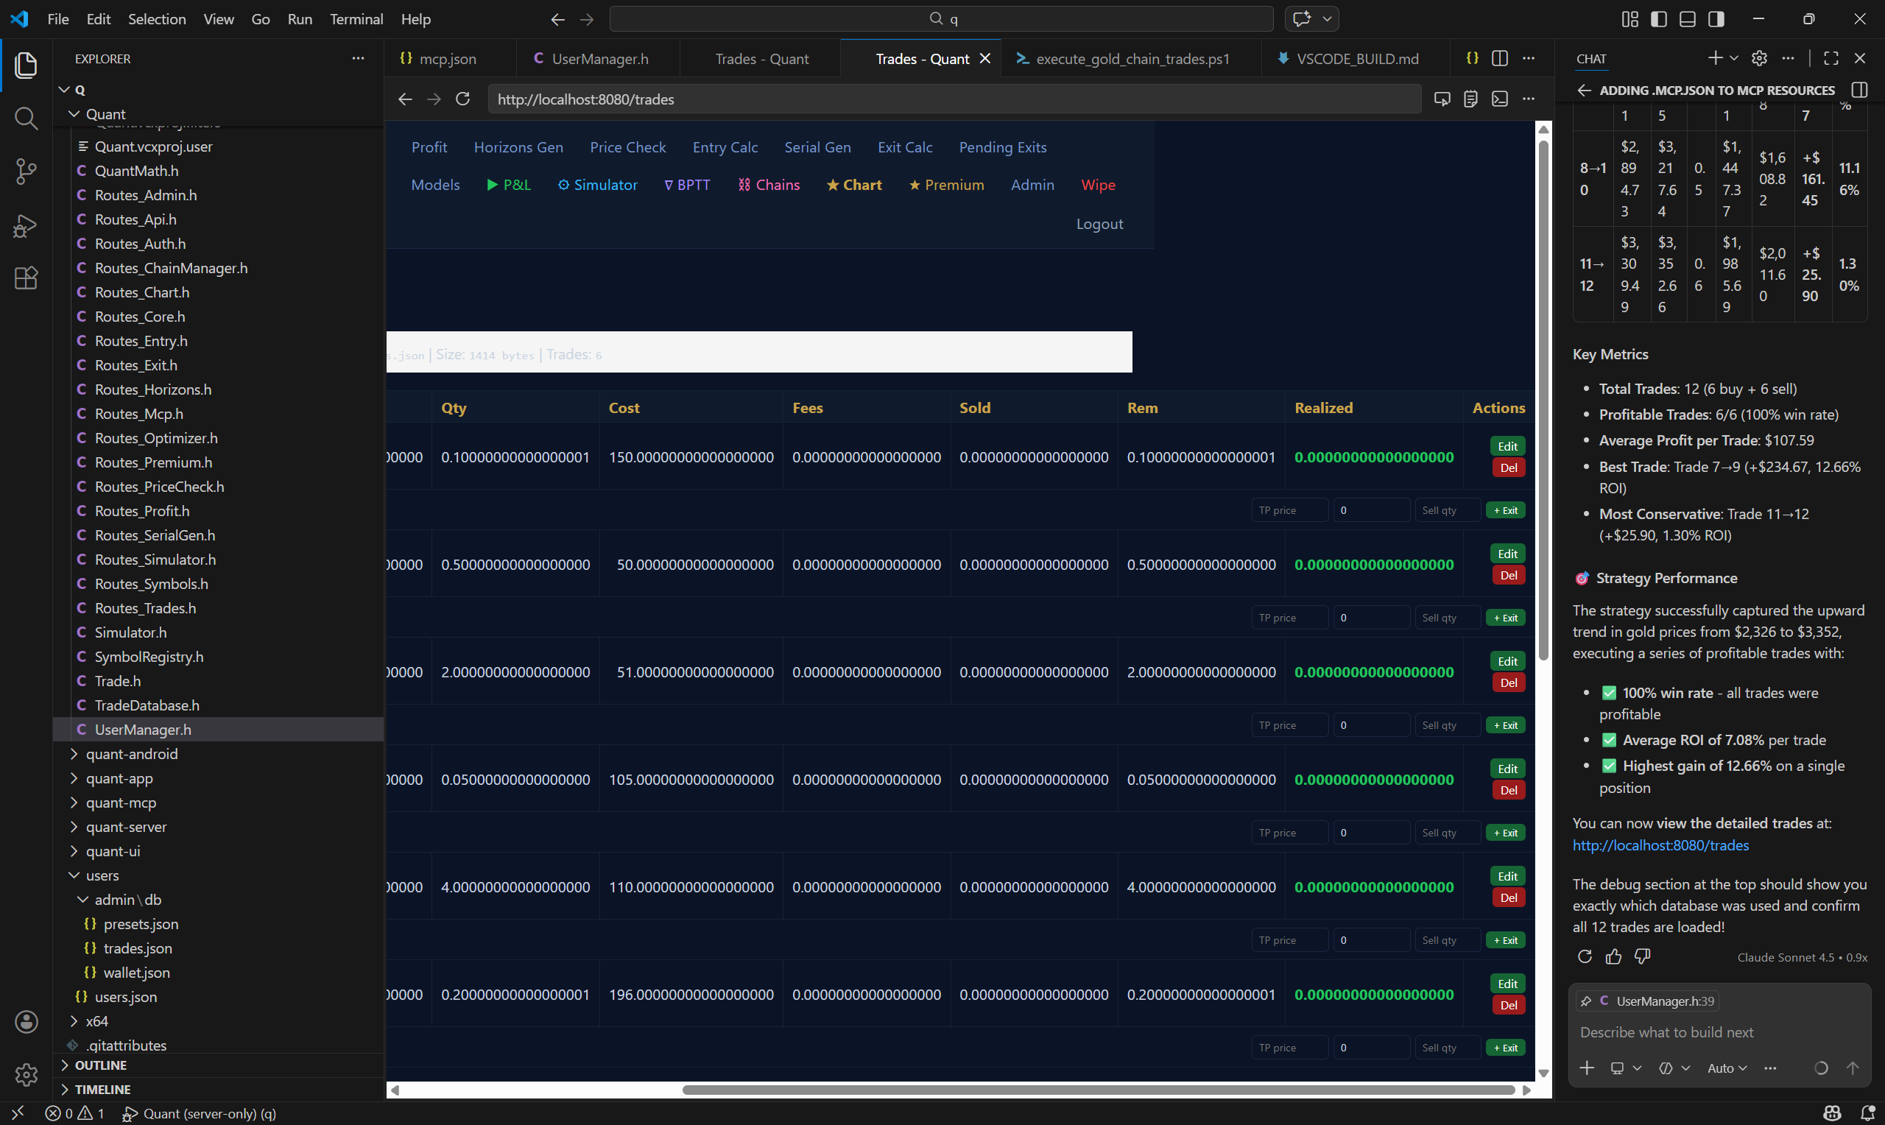Click the browser URL address field
Viewport: 1885px width, 1125px height.
click(x=954, y=99)
